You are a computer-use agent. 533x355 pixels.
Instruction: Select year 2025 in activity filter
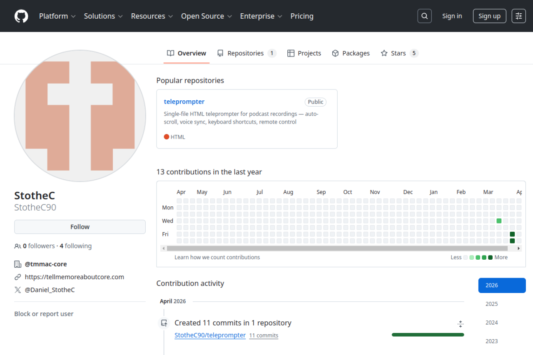coord(491,304)
